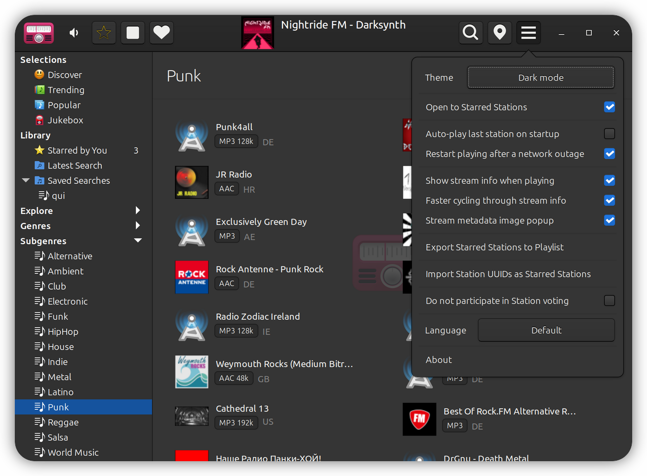Play Best Of Rock.FM Alternative station
Viewport: 647px width, 476px height.
[510, 411]
